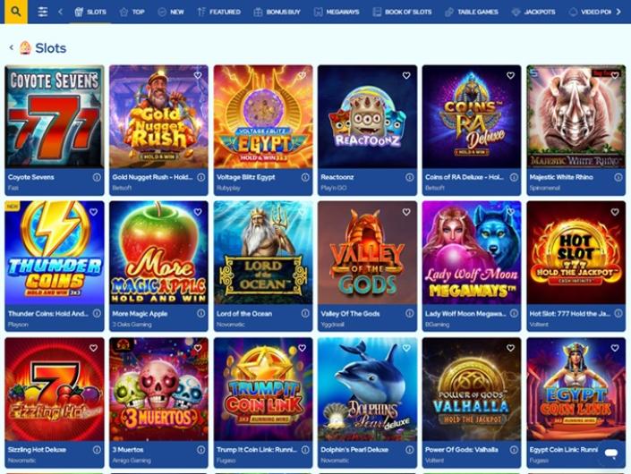Toggle favorite heart on Thunder Coins
The height and width of the screenshot is (474, 631).
(x=93, y=212)
